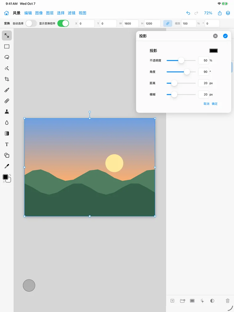Click the W width field 1600

[x=131, y=23]
